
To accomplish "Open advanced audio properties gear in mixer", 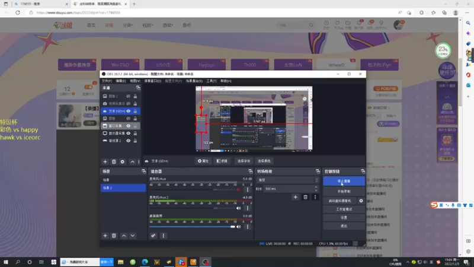I will 153,236.
